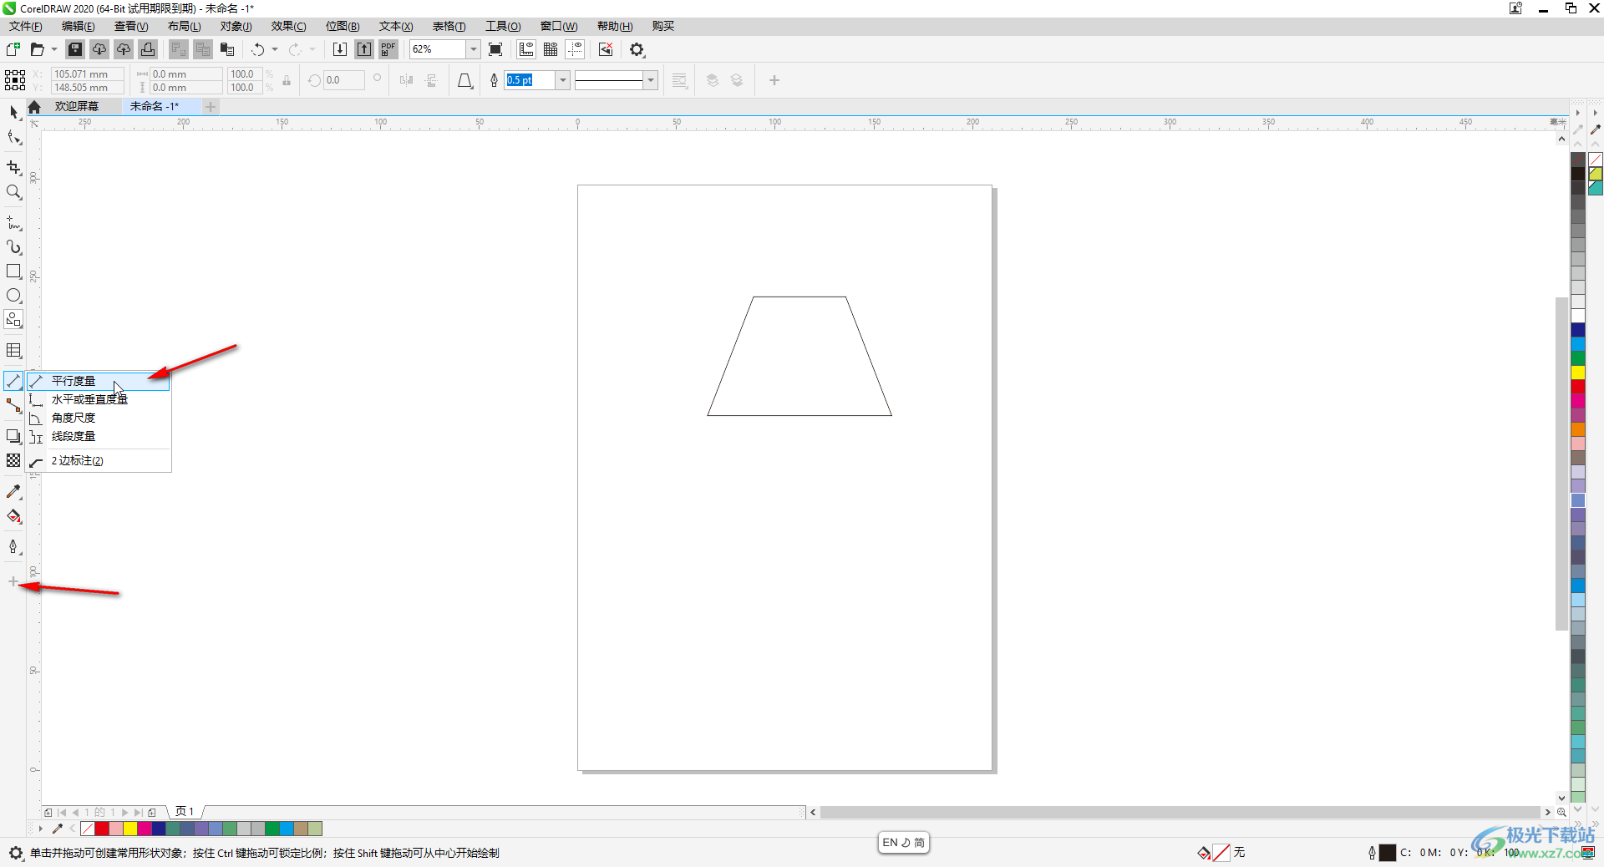Toggle show guidelines

(x=575, y=49)
